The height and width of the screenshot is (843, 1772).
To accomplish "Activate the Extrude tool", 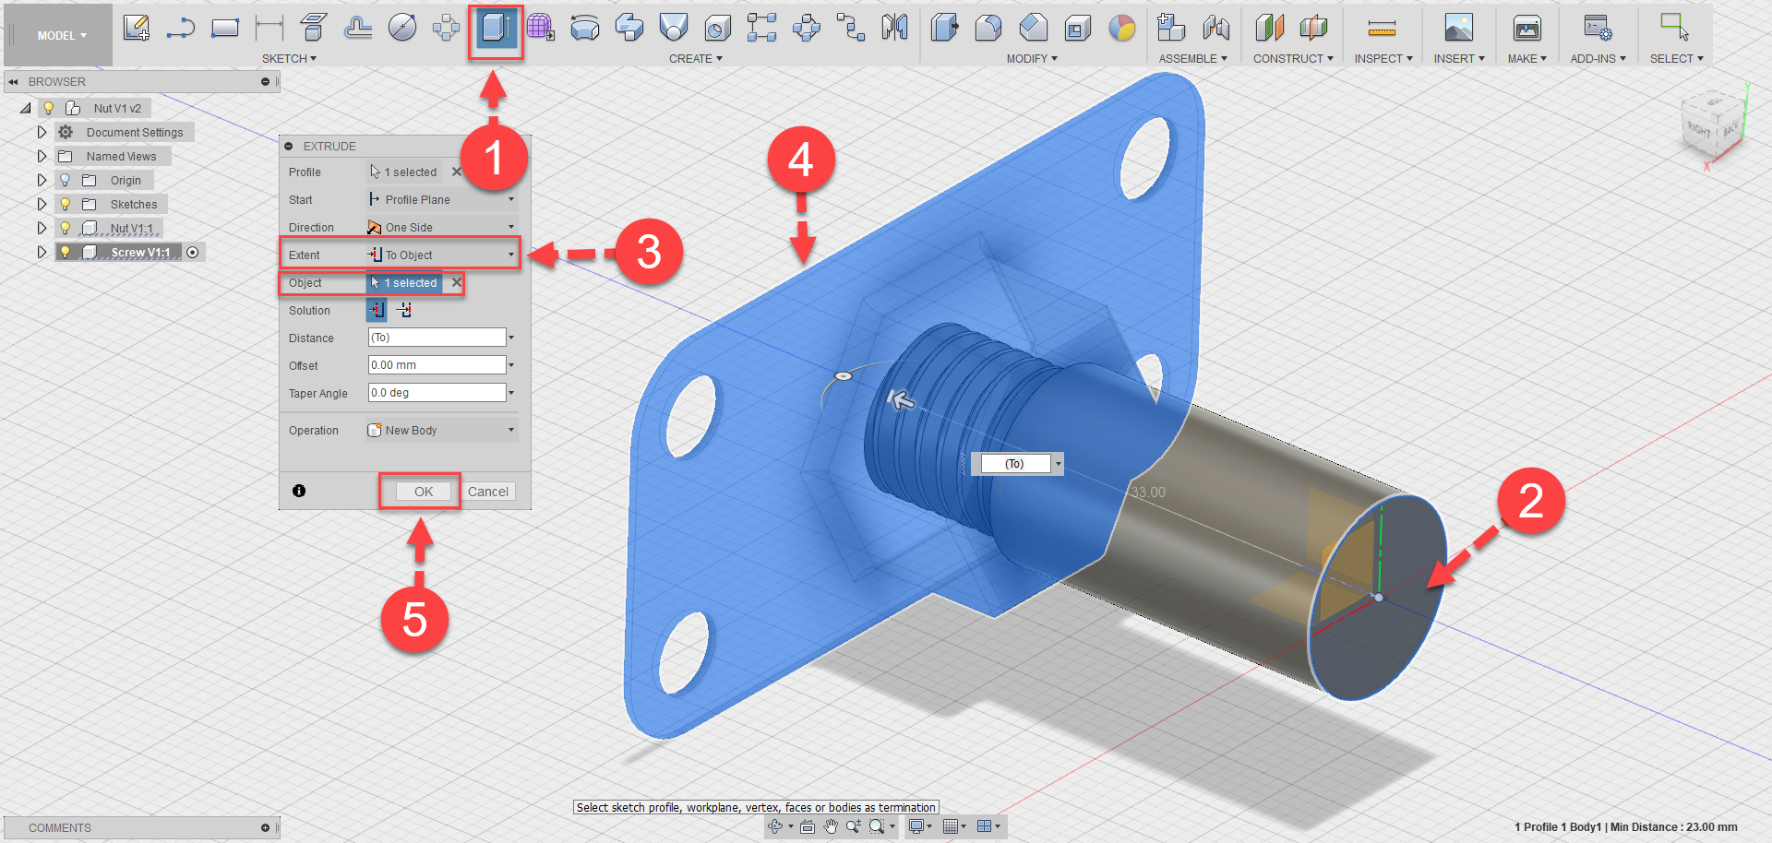I will 496,29.
